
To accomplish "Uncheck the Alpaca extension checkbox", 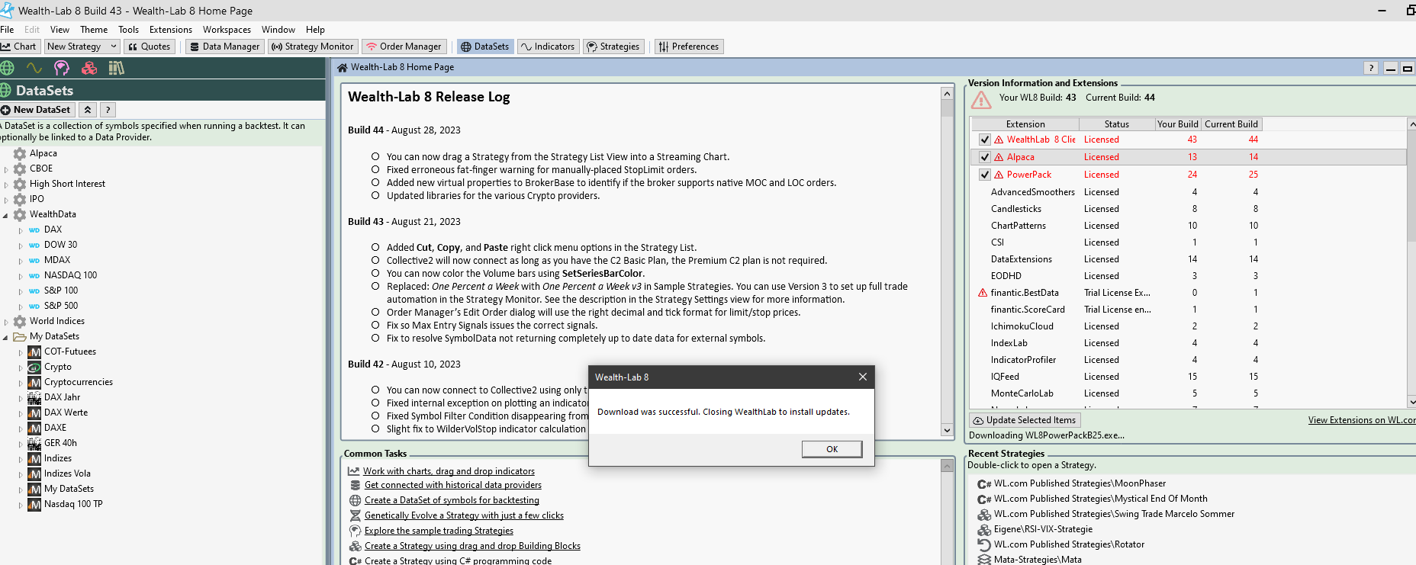I will 985,157.
